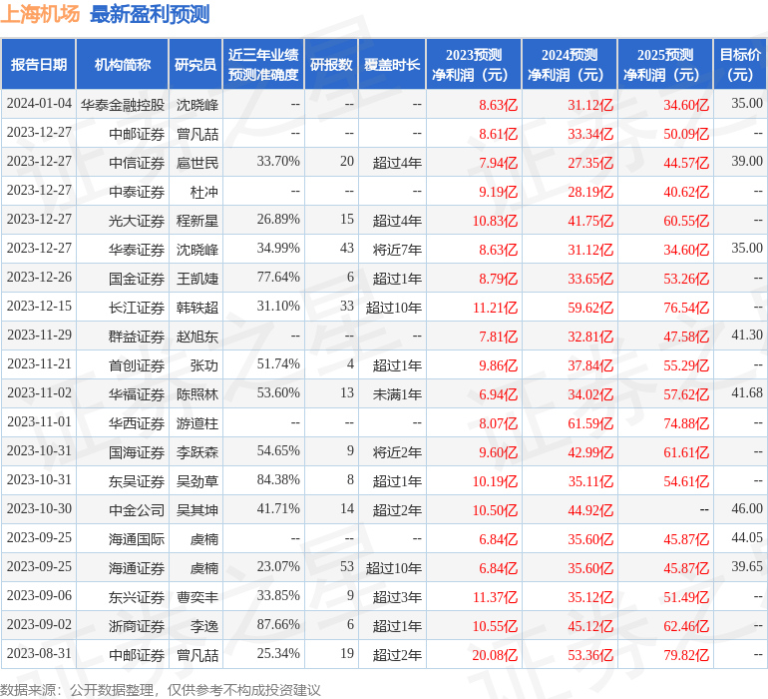Viewport: 768px width, 699px height.
Task: Select the 研究员 column header
Action: pos(195,64)
